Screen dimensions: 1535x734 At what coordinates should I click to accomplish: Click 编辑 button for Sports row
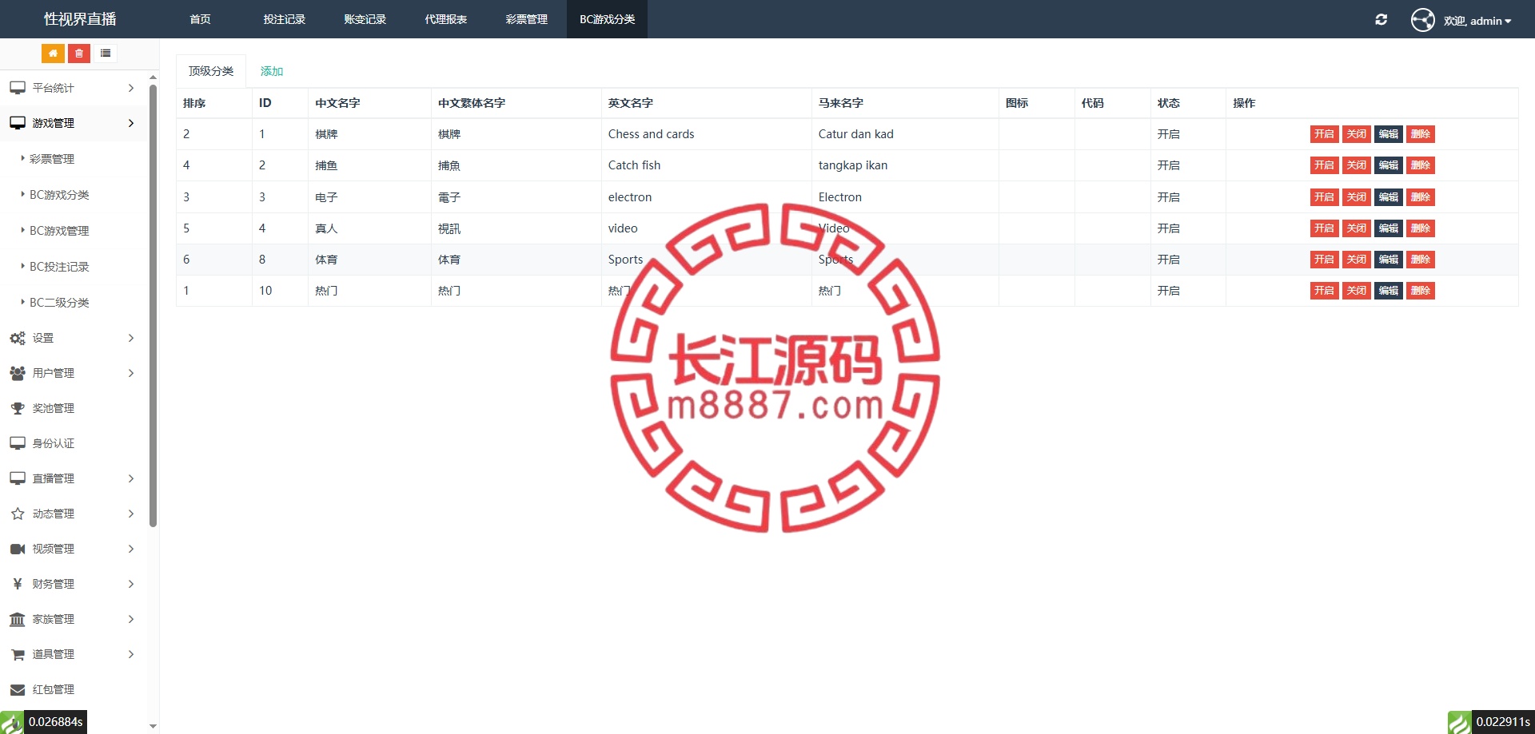[x=1389, y=260]
